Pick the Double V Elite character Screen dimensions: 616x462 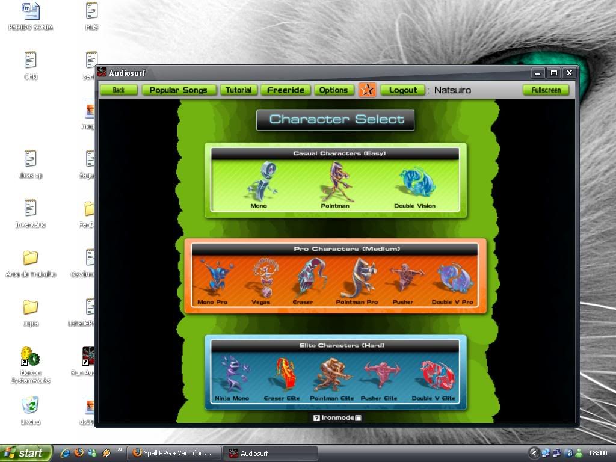434,379
